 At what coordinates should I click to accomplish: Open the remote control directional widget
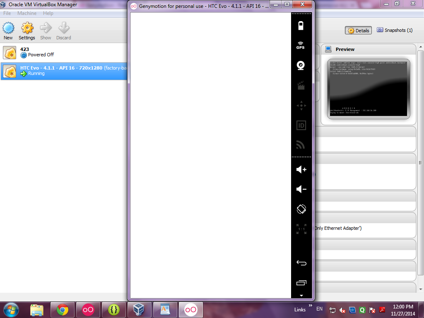301,106
